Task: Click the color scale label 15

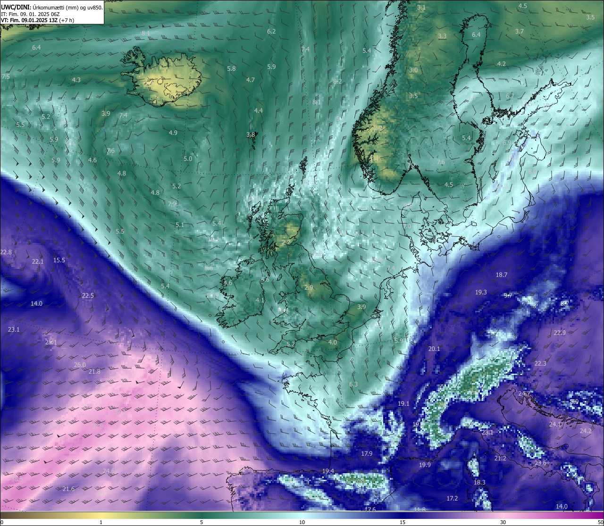Action: 403,522
